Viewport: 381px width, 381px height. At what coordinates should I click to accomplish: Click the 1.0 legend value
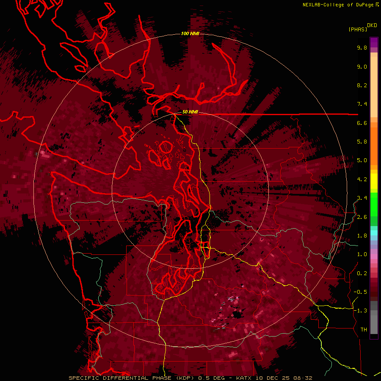click(362, 254)
